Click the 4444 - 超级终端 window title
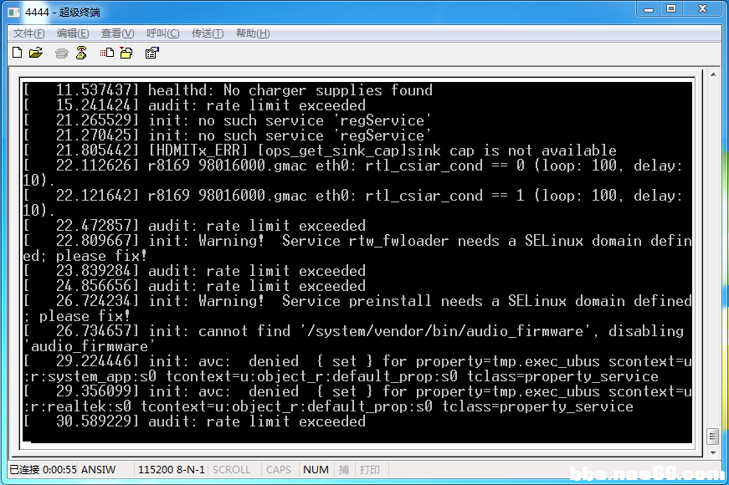The height and width of the screenshot is (485, 729). (62, 12)
